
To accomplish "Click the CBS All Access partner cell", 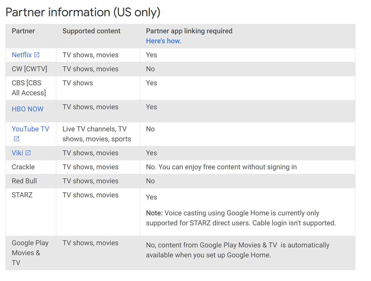I will click(x=29, y=88).
